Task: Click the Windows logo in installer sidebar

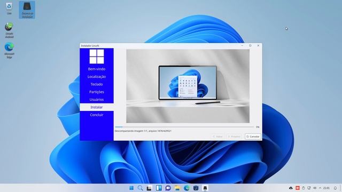Action: [97, 57]
